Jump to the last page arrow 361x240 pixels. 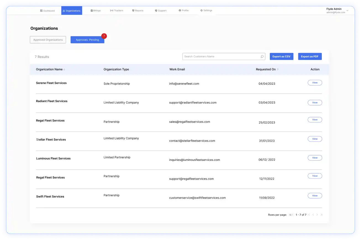pyautogui.click(x=322, y=215)
